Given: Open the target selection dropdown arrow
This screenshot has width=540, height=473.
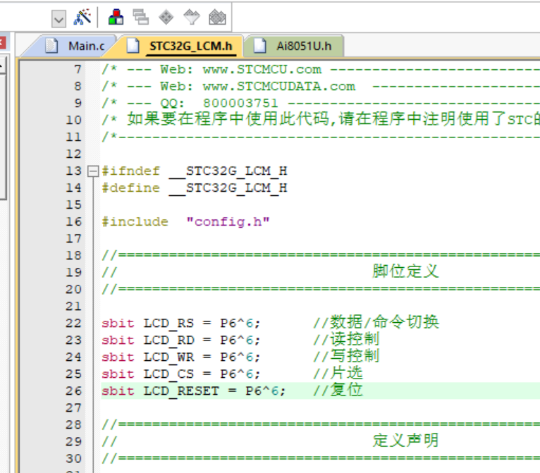Looking at the screenshot, I should click(x=59, y=18).
